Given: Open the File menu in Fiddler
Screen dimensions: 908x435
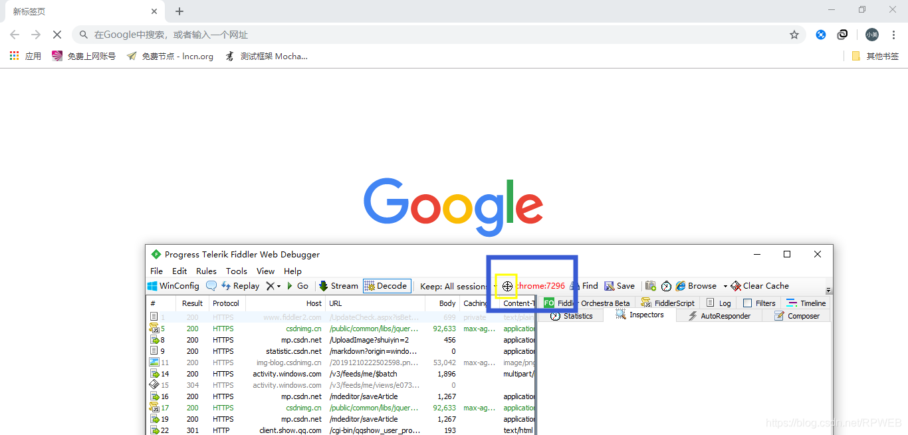Looking at the screenshot, I should click(x=156, y=271).
